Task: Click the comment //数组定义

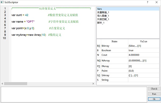Action: pyautogui.click(x=55, y=35)
